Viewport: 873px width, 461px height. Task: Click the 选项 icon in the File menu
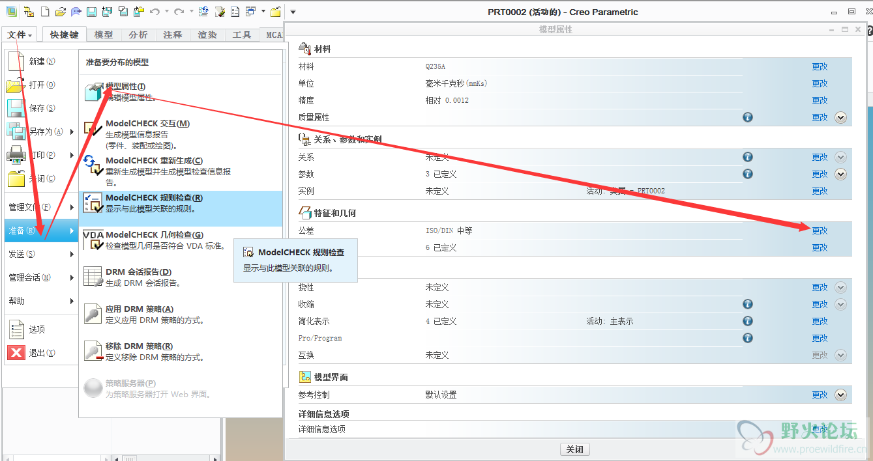click(x=16, y=329)
